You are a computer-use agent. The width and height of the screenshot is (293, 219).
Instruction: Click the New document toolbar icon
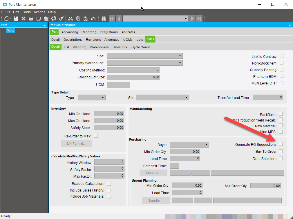[6, 19]
